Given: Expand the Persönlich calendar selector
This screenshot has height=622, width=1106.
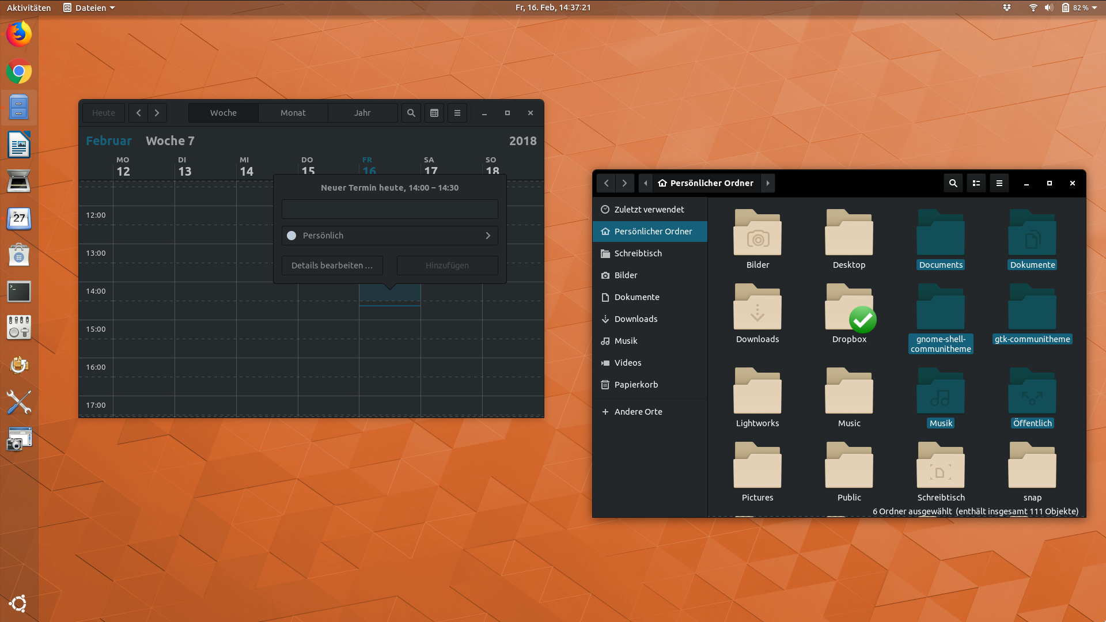Looking at the screenshot, I should pos(487,236).
